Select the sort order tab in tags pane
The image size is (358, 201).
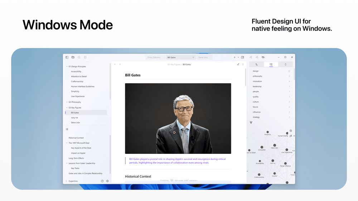[x=257, y=64]
